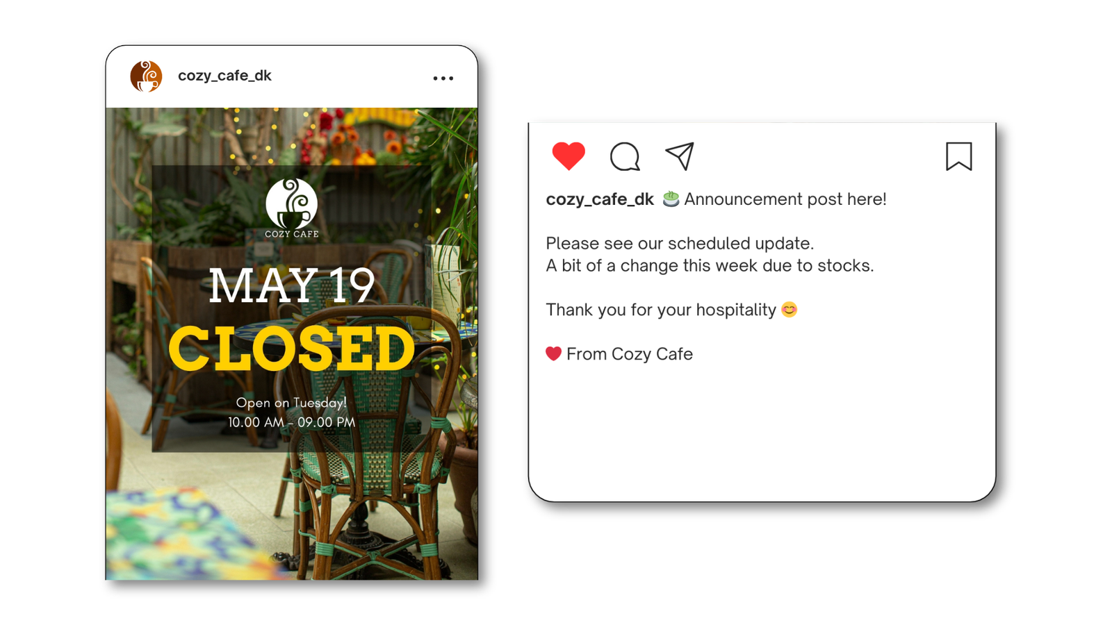Open cozy_cafe_dk username in caption
1112x625 pixels.
[x=600, y=199]
